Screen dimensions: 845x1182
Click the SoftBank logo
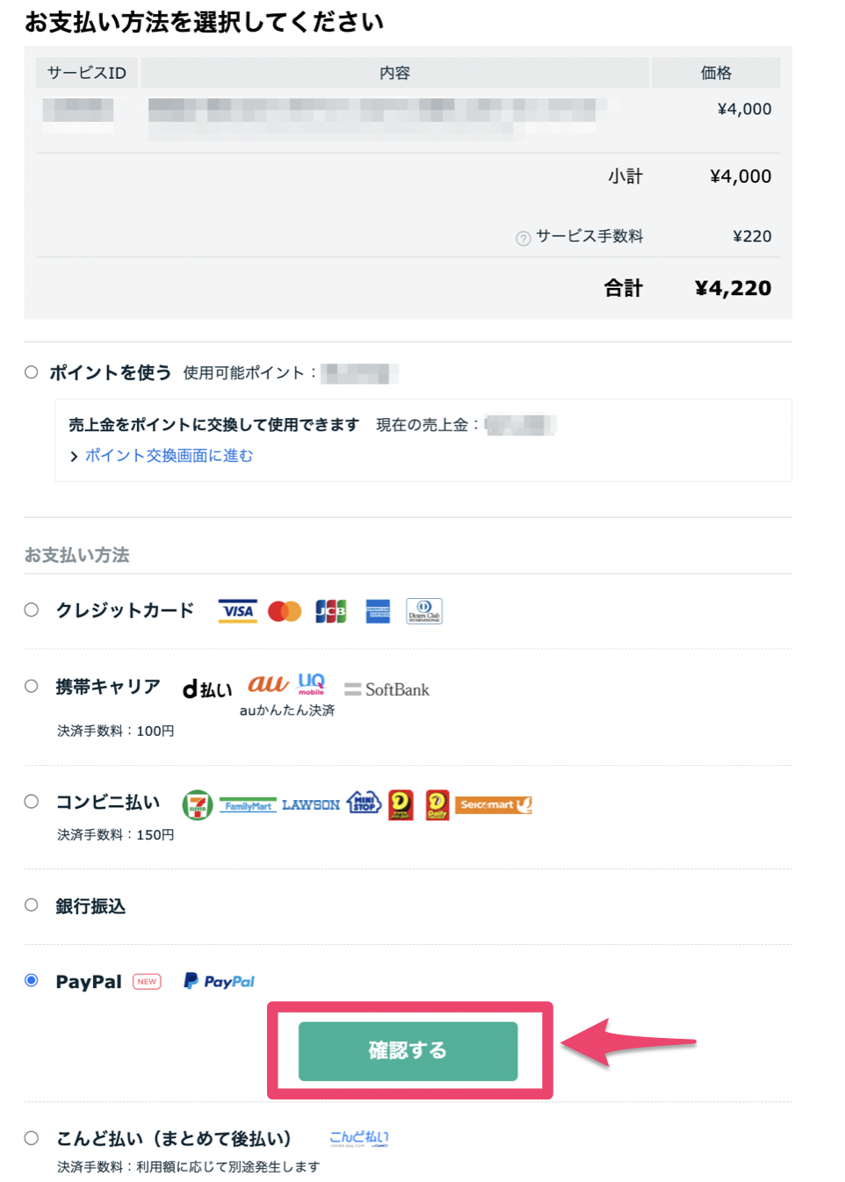point(386,690)
